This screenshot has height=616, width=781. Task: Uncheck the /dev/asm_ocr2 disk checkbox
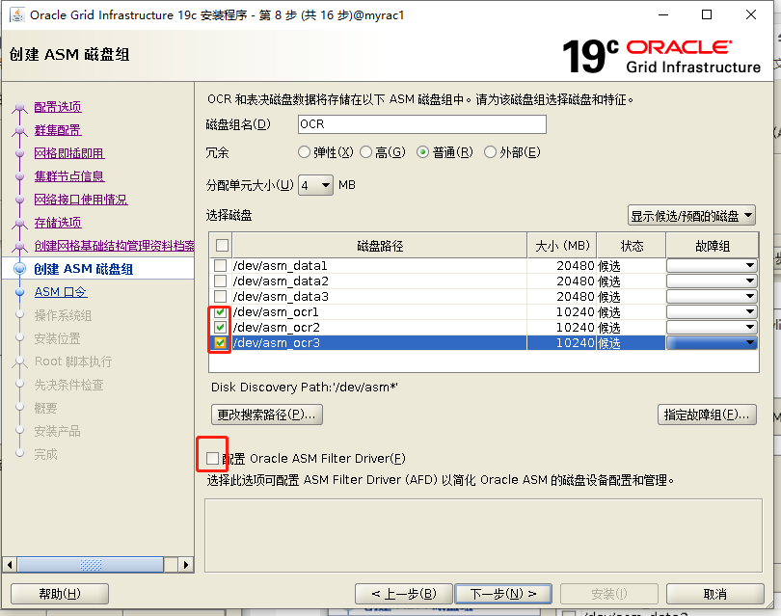(x=220, y=327)
